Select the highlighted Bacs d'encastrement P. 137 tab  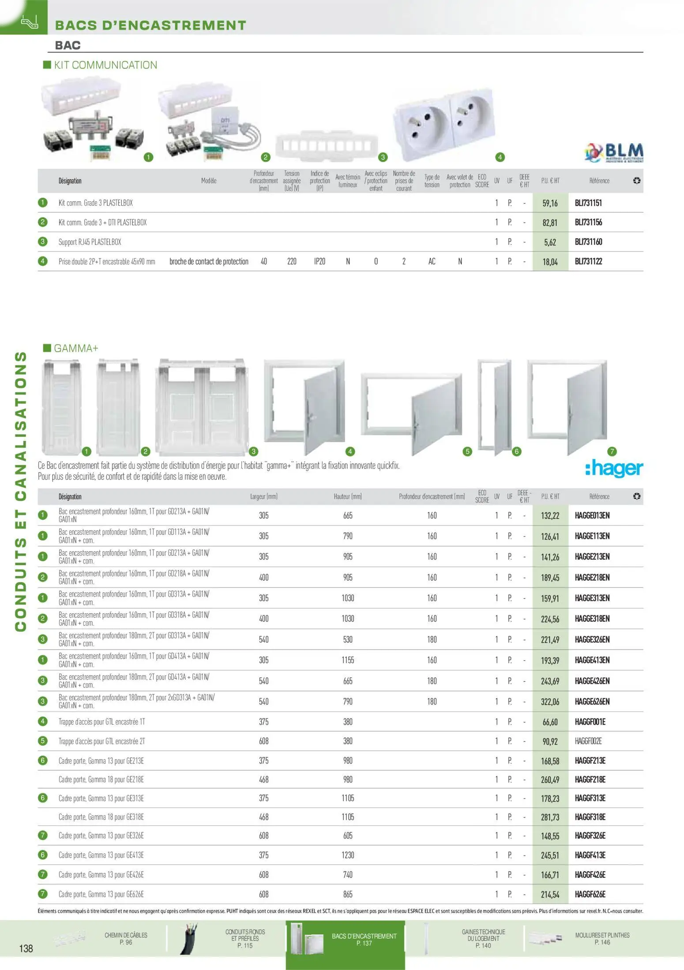pyautogui.click(x=364, y=939)
